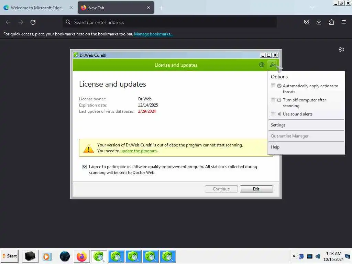Open the black folder taskbar icon
The height and width of the screenshot is (264, 352).
pyautogui.click(x=30, y=256)
